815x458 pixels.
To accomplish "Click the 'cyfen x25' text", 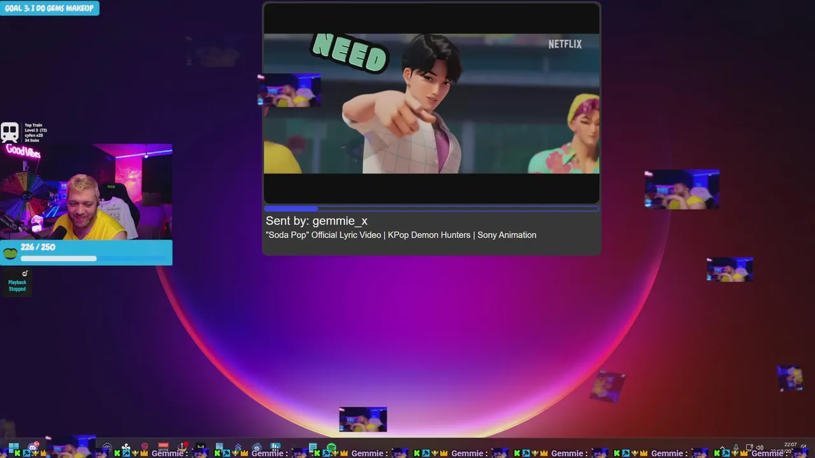I will point(34,135).
